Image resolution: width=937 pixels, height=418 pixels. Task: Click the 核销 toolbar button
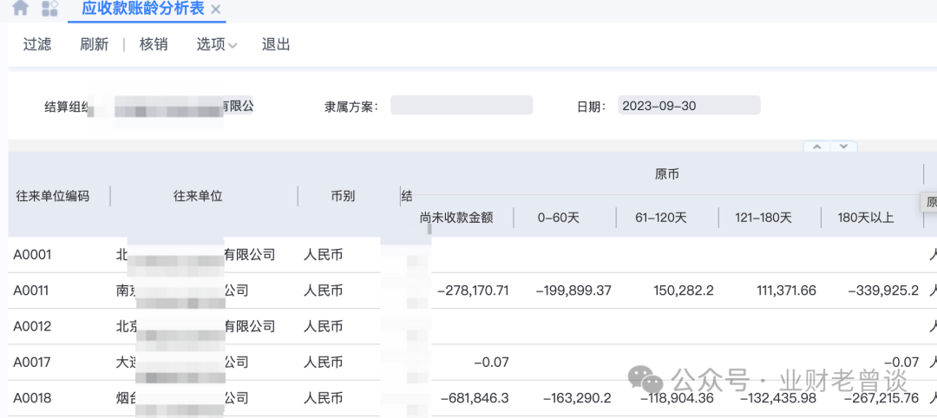click(154, 44)
